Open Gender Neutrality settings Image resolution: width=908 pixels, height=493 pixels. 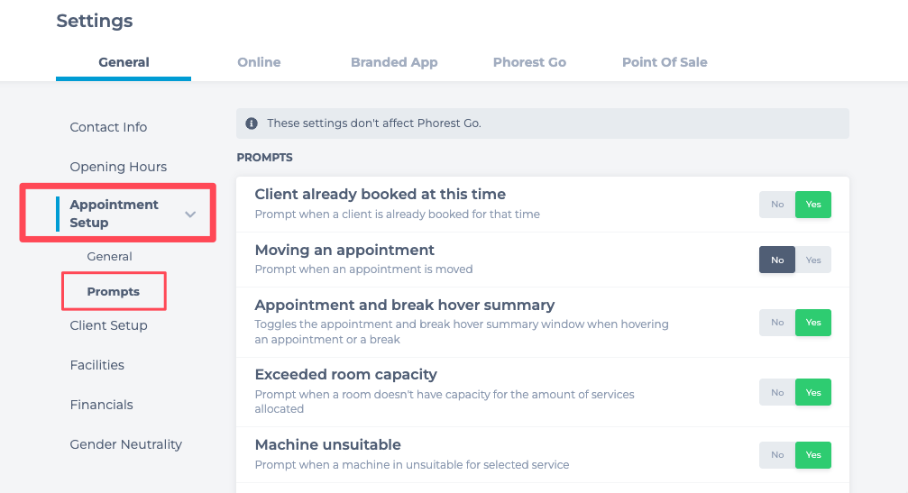coord(125,444)
